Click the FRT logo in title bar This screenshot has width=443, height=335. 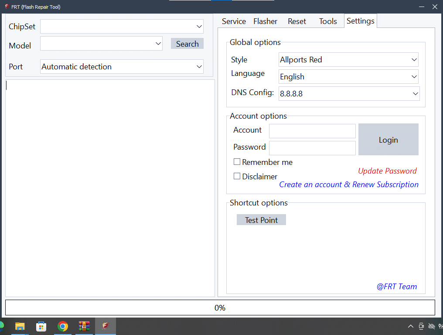tap(7, 7)
